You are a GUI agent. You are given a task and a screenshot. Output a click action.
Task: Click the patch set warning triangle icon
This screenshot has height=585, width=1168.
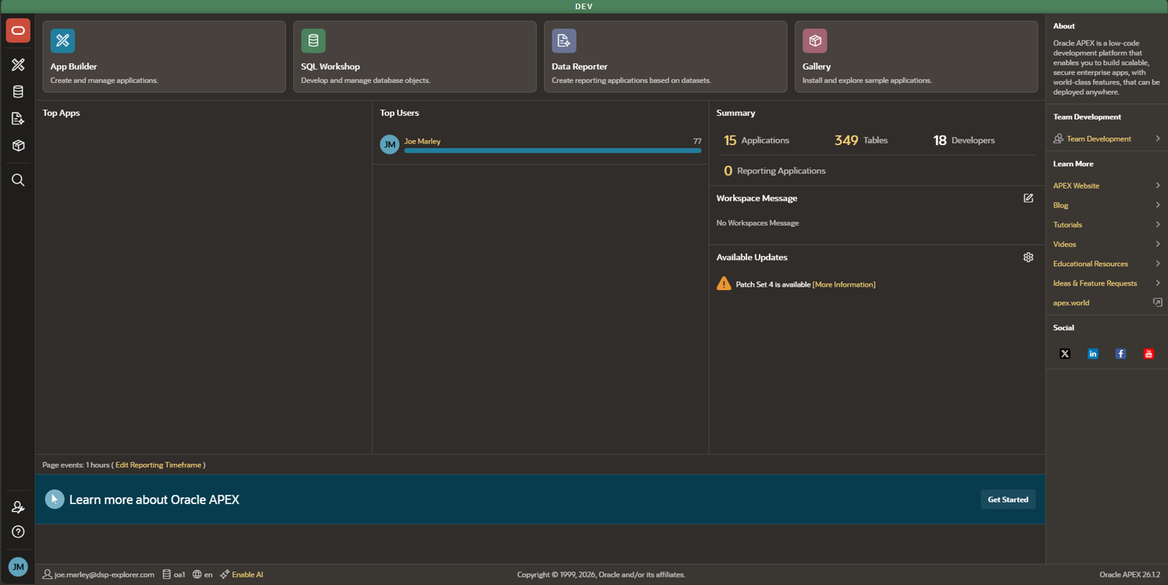pyautogui.click(x=724, y=283)
